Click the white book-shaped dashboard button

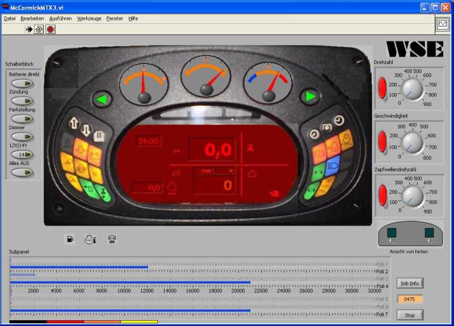click(99, 136)
